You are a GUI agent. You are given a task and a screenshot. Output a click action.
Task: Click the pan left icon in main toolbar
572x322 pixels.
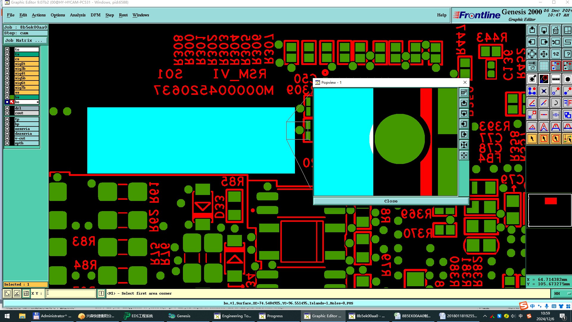coord(532,42)
